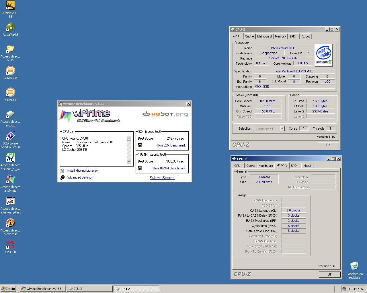367x293 pixels.
Task: Click Submit Scores link
Action: (162, 178)
